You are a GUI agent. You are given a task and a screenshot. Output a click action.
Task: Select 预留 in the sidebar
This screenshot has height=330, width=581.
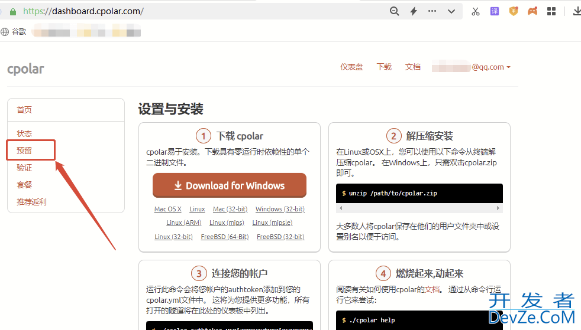click(24, 151)
